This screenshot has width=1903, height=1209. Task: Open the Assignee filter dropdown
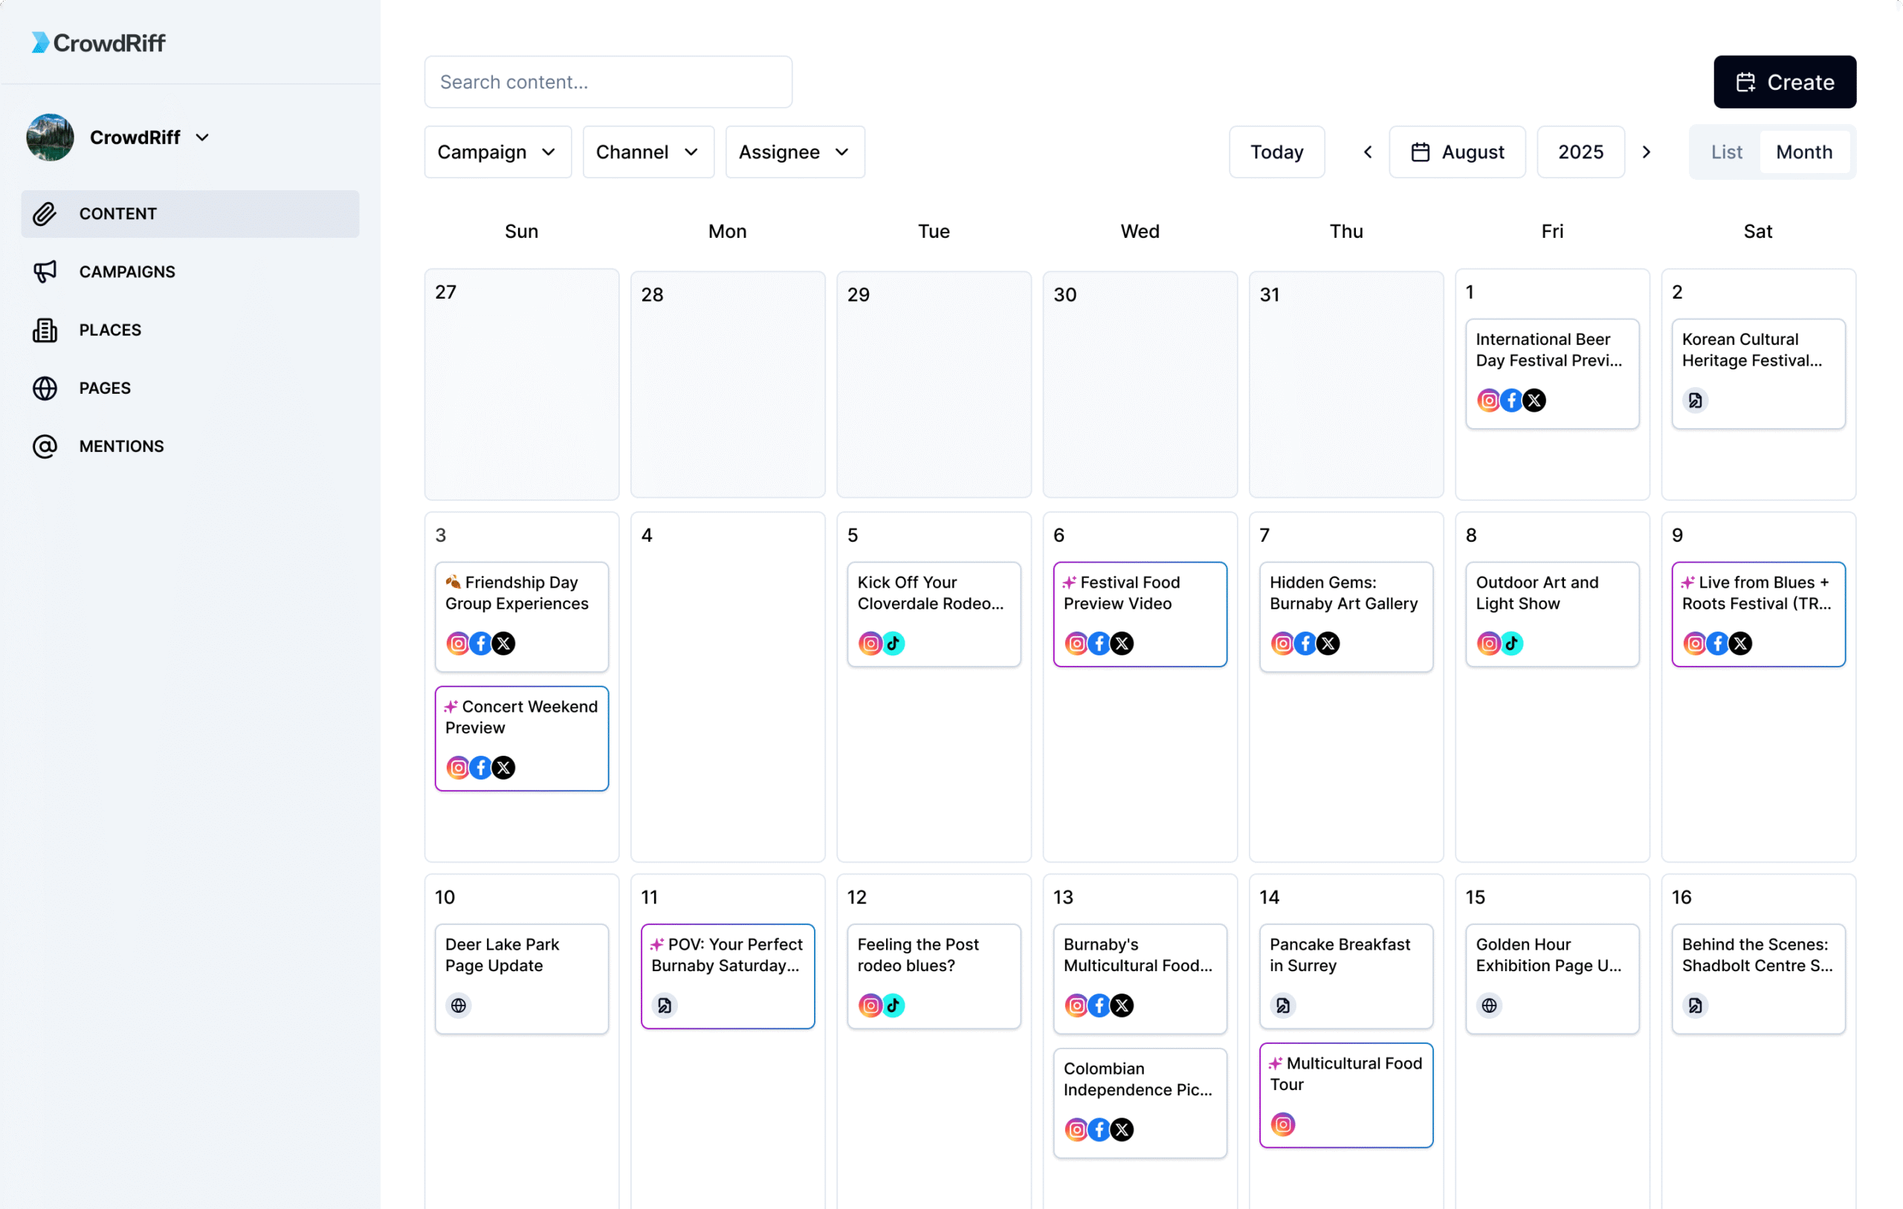pos(793,152)
